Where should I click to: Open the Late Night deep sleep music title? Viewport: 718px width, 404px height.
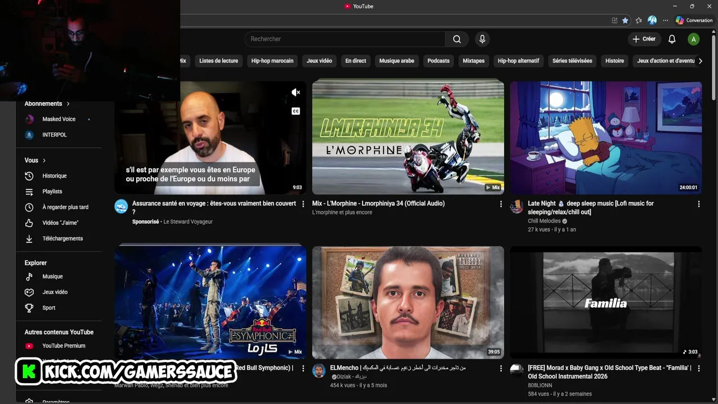591,208
